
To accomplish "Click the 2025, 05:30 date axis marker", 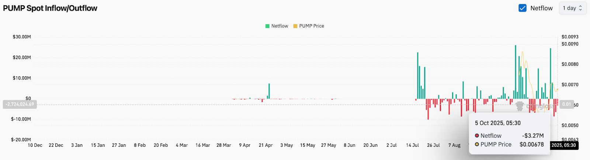I will click(563, 145).
